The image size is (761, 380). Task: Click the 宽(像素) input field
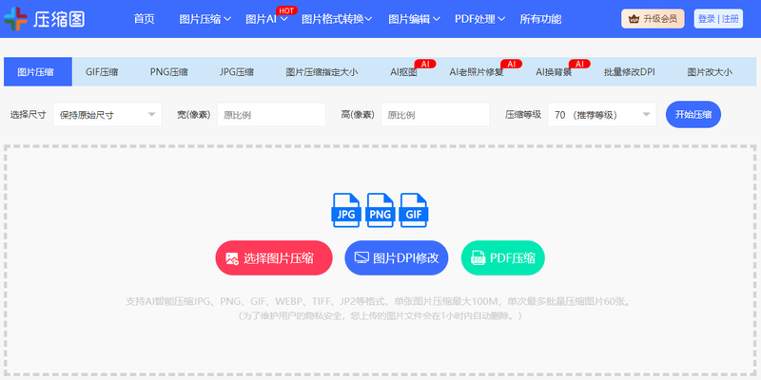click(x=271, y=115)
